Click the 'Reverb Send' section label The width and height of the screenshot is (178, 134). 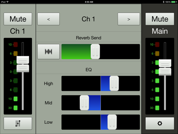pyautogui.click(x=89, y=38)
